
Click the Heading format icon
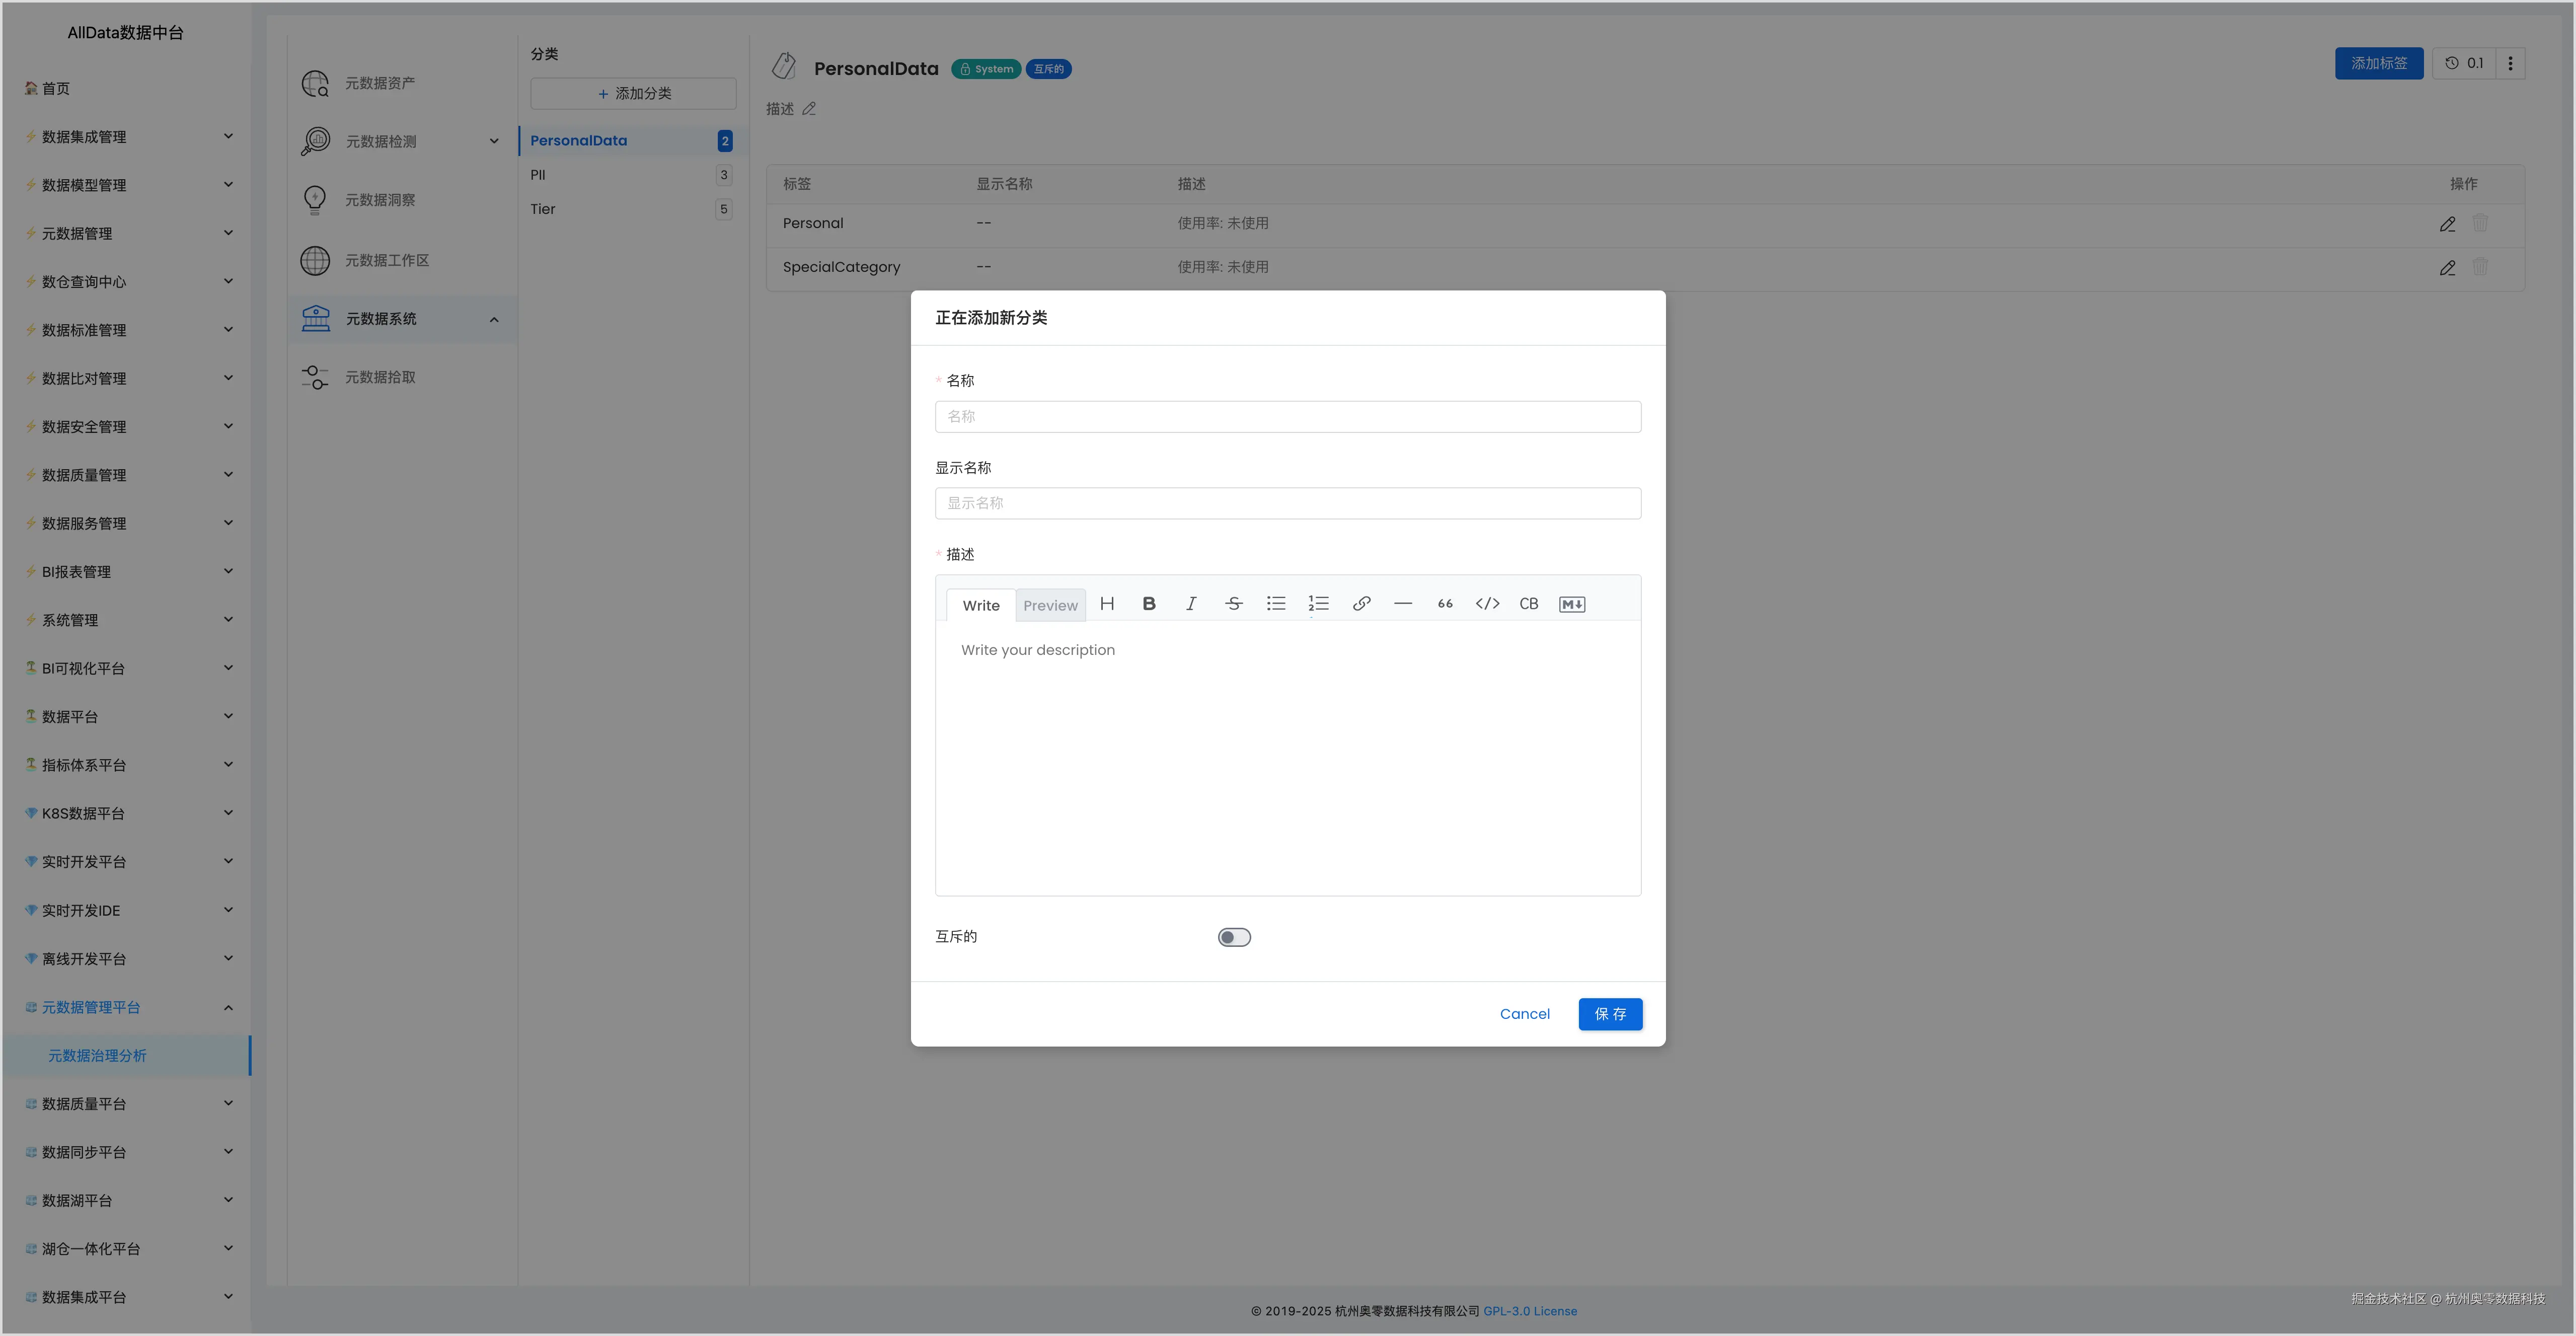click(1107, 604)
